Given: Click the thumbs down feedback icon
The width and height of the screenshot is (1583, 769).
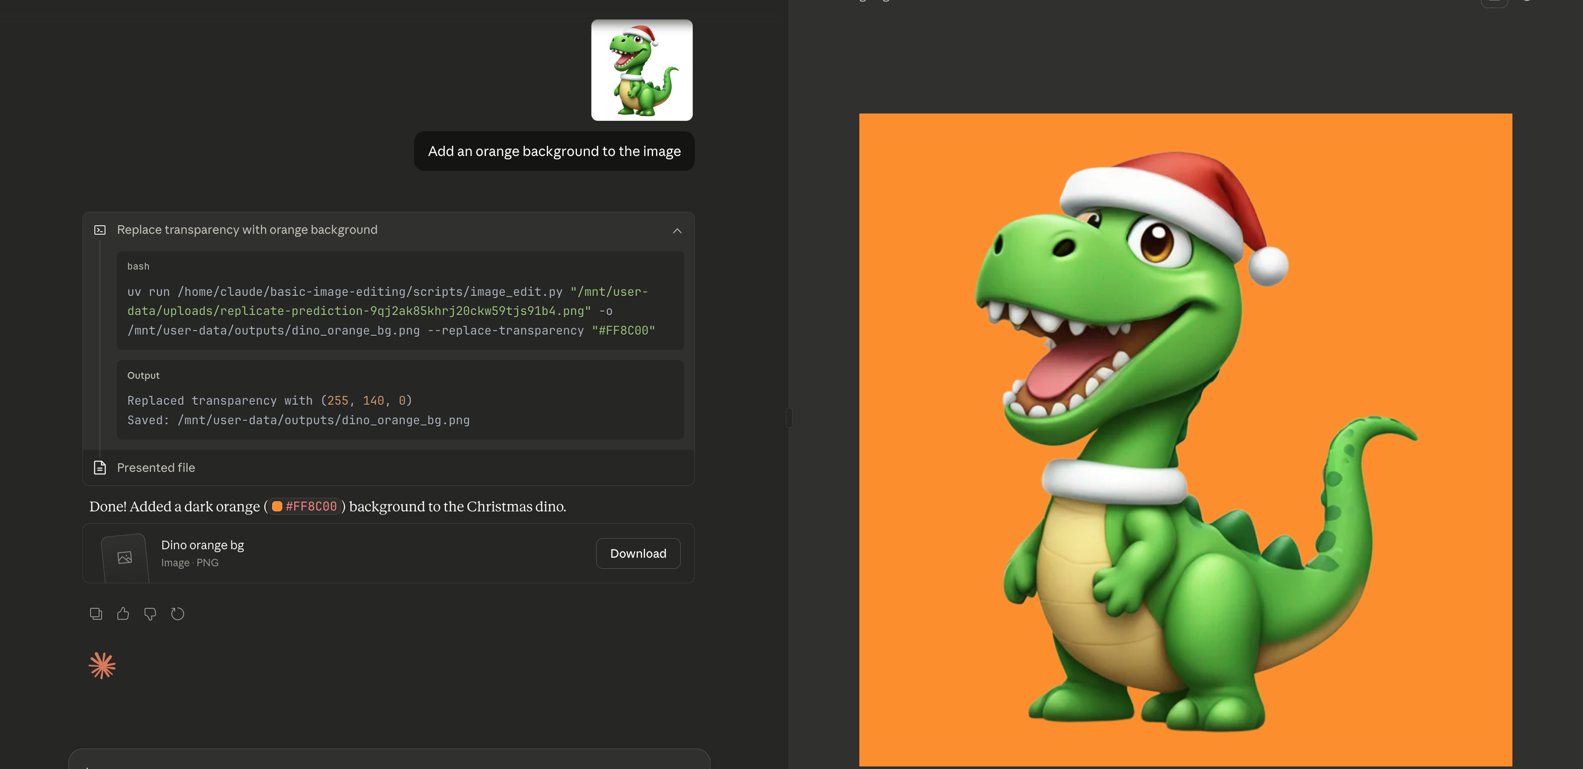Looking at the screenshot, I should click(150, 613).
